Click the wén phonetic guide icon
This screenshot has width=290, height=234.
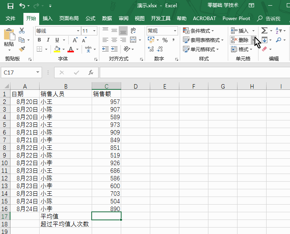coord(88,49)
